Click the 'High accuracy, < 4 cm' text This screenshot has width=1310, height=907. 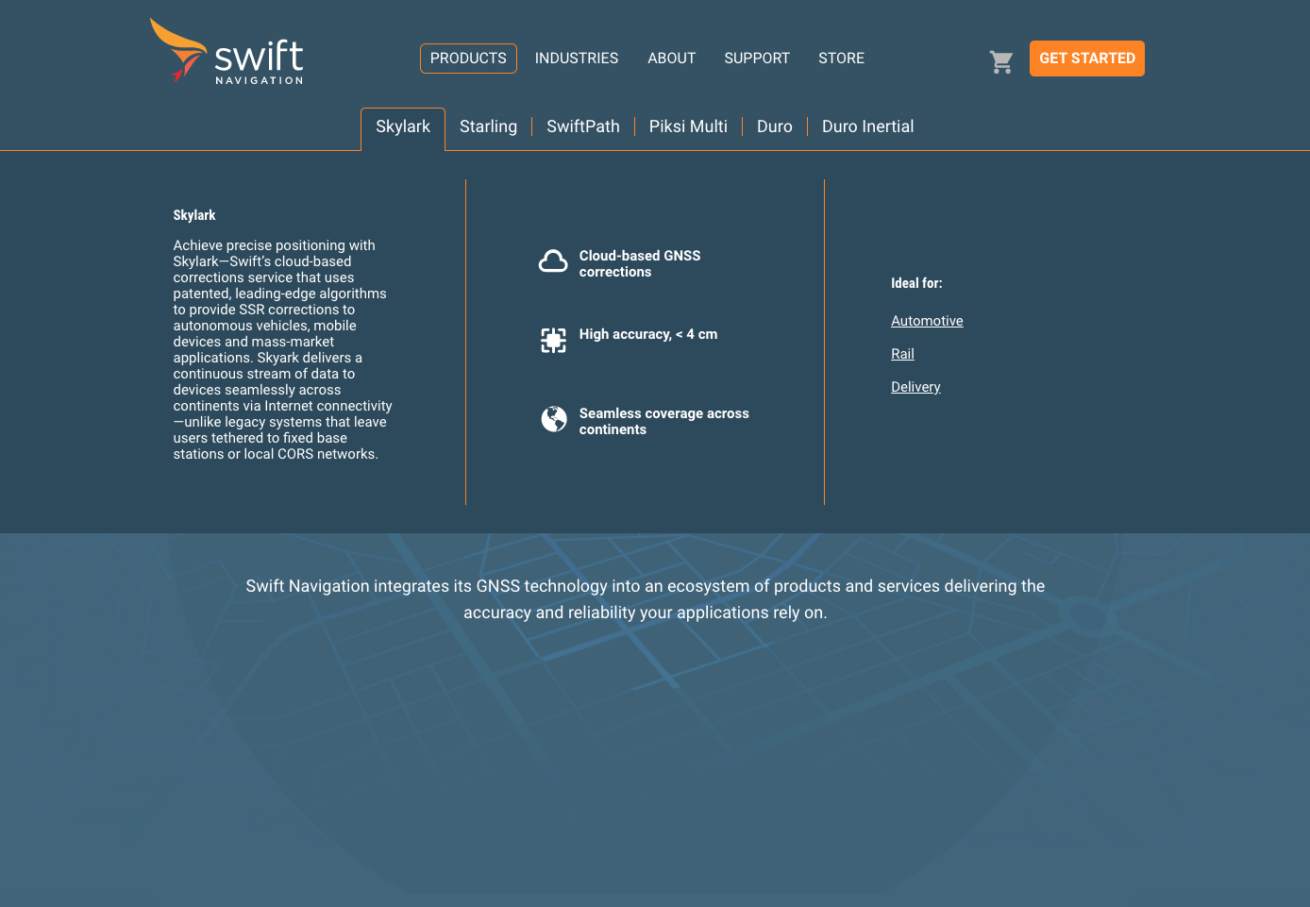coord(648,334)
